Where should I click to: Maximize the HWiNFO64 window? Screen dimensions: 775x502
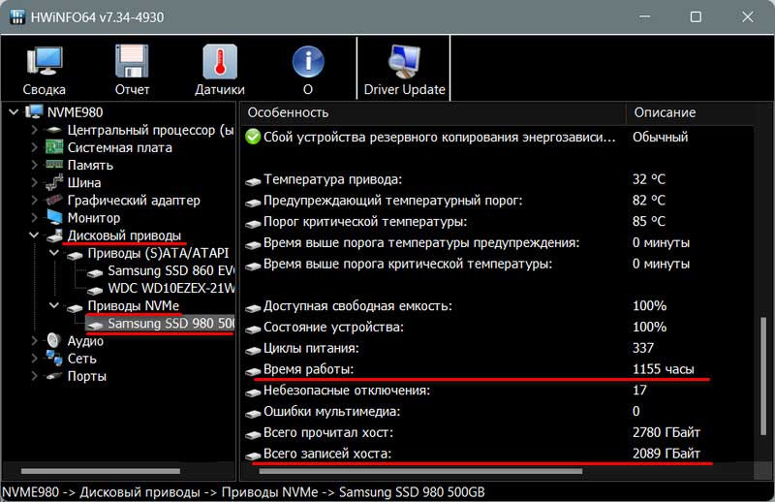[696, 16]
